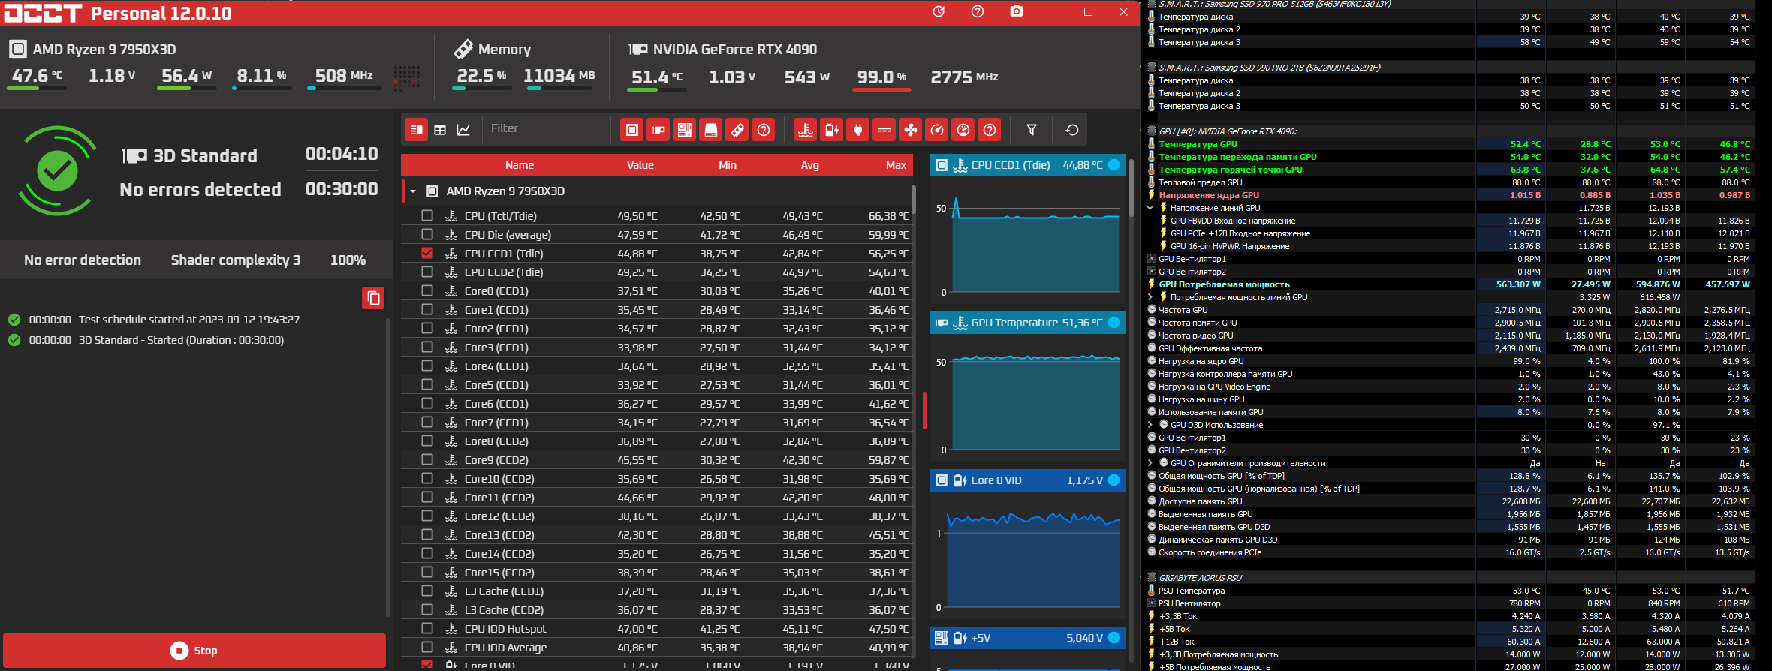Toggle the CPU sensor category filter icon
1772x671 pixels.
point(632,130)
